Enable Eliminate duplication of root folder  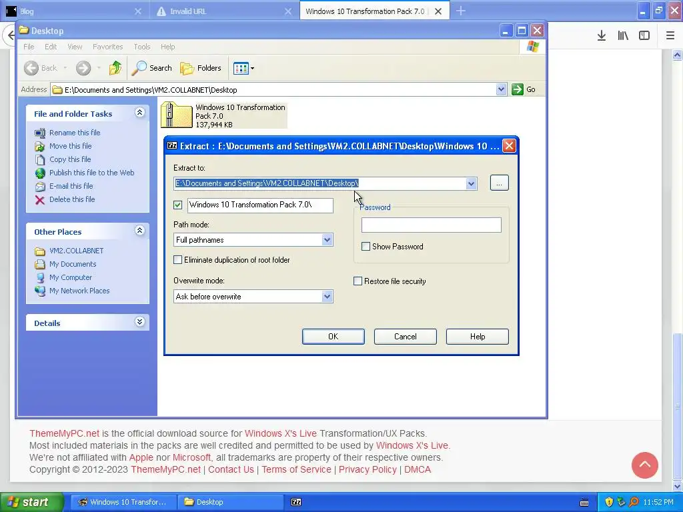(x=177, y=260)
